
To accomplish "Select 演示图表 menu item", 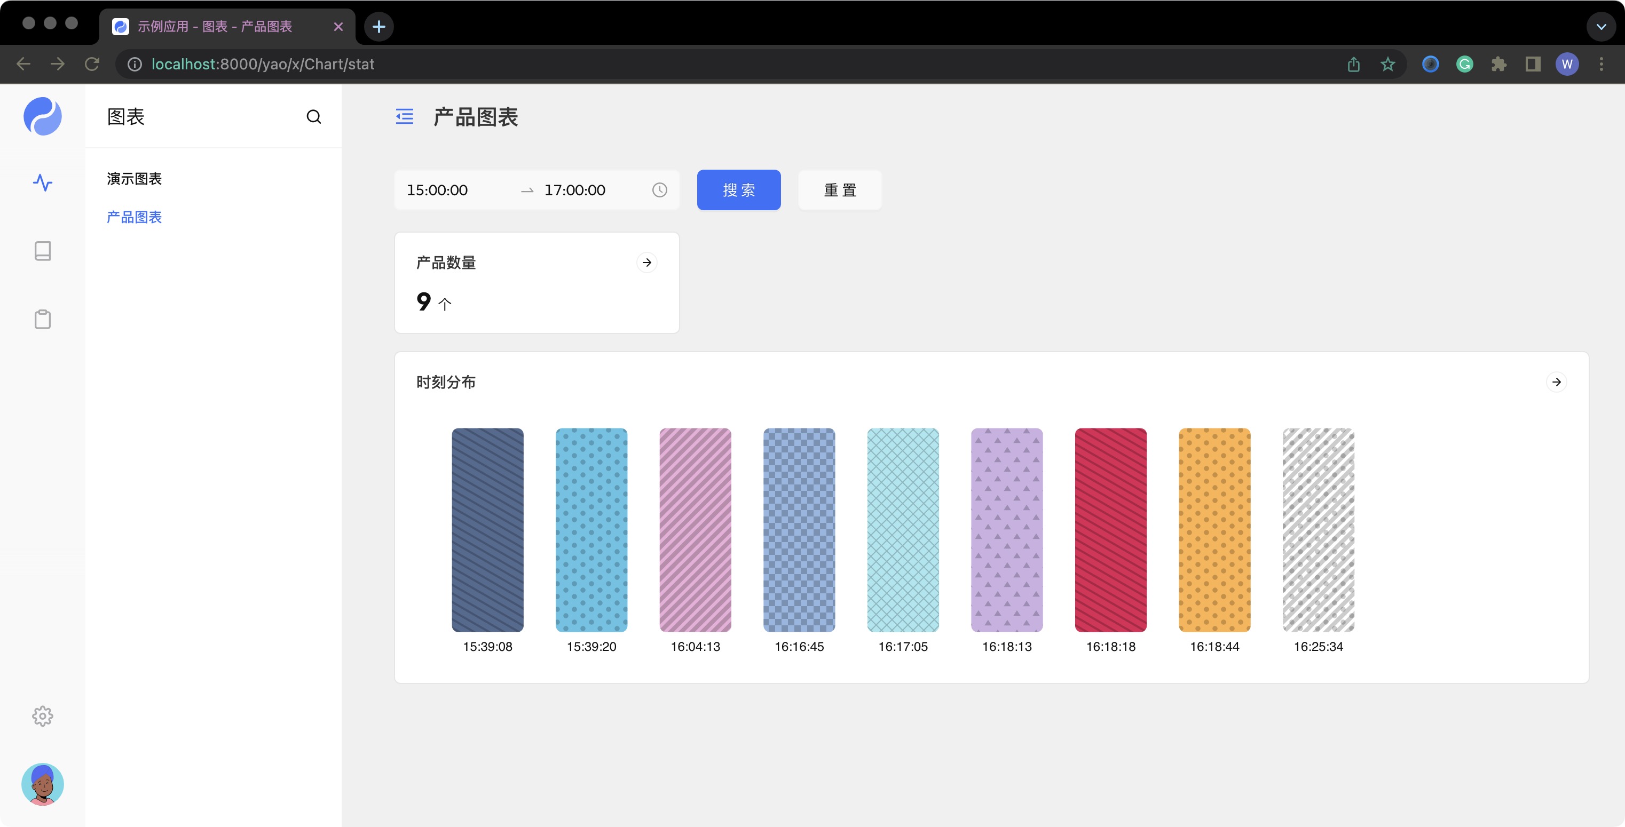I will pyautogui.click(x=135, y=179).
